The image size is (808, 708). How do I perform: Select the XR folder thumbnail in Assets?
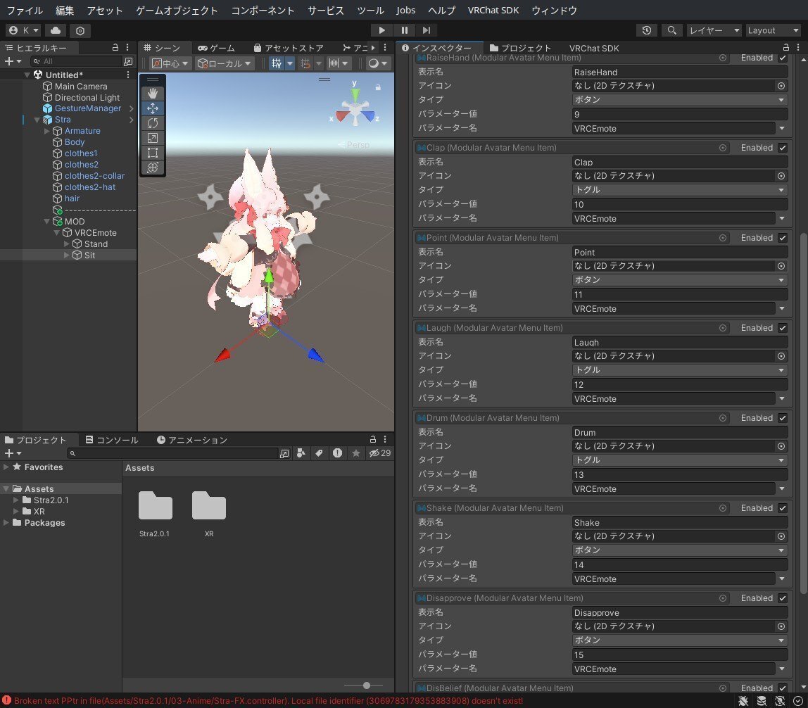point(209,506)
